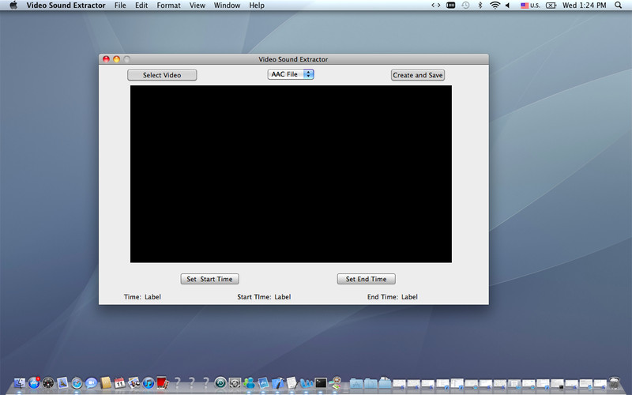Open the Apple menu

click(13, 6)
